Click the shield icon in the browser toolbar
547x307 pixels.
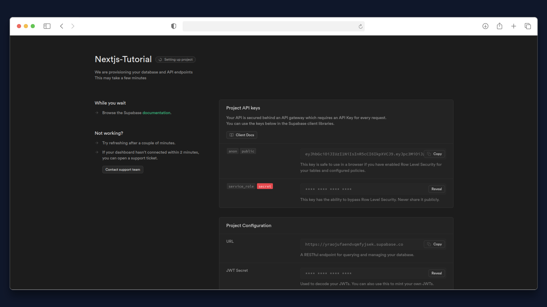pos(174,26)
